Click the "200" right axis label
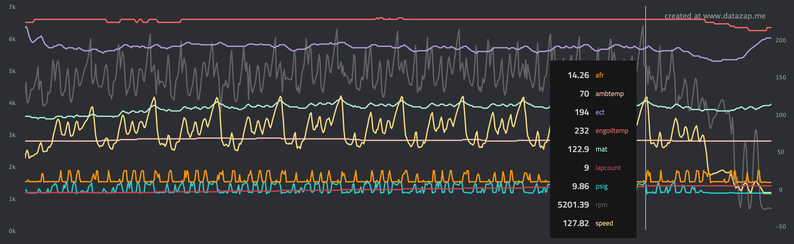This screenshot has height=244, width=794. (781, 40)
